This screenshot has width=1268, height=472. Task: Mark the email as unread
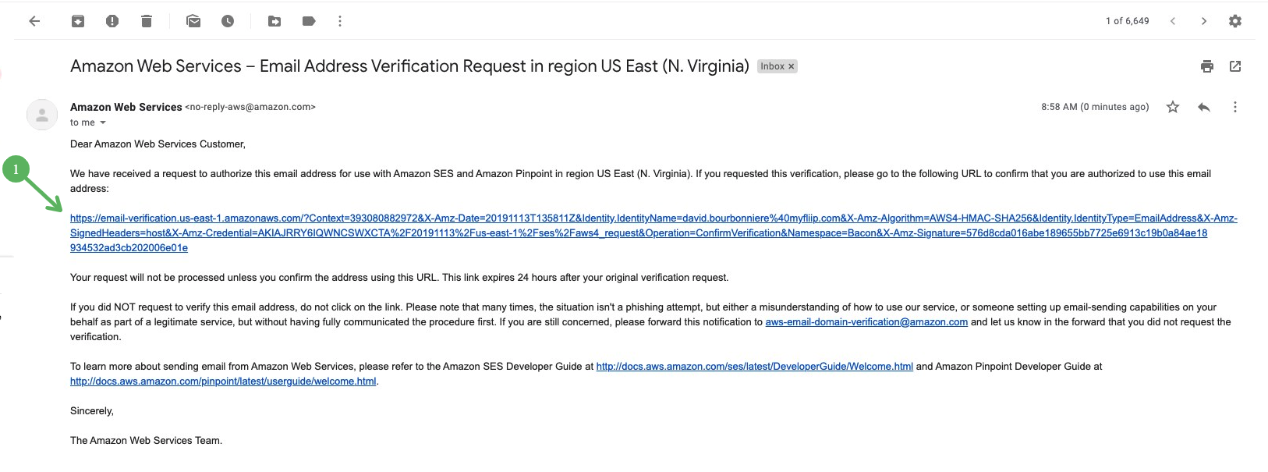tap(193, 21)
